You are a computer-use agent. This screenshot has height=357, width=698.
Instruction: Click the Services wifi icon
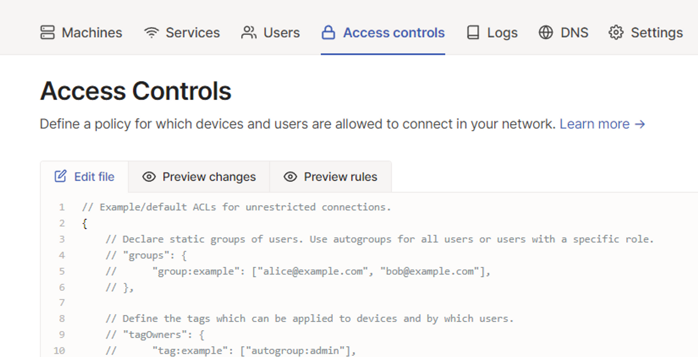151,32
